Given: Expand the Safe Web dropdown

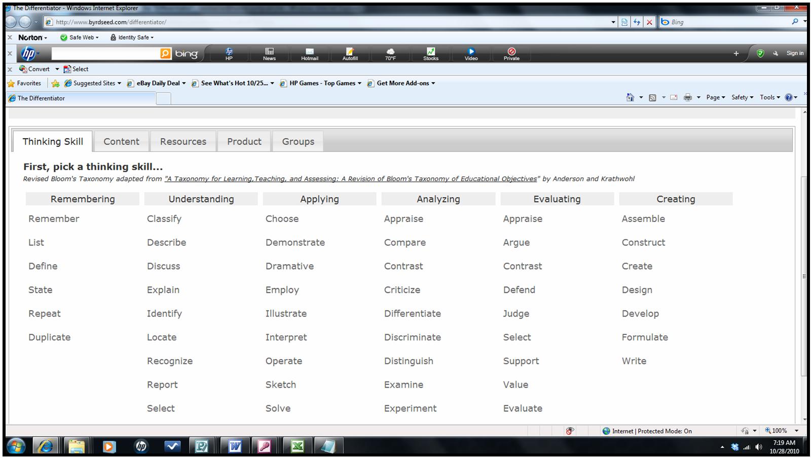Looking at the screenshot, I should [79, 37].
